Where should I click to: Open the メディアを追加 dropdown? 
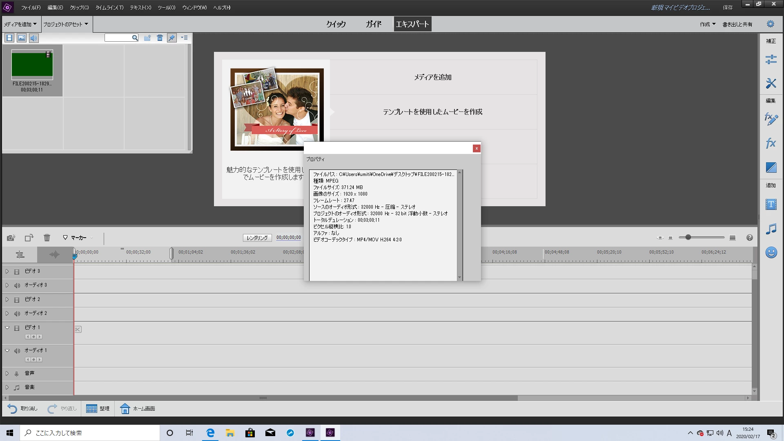20,24
